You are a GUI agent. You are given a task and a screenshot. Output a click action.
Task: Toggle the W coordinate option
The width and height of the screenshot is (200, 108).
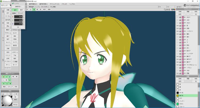tap(6, 80)
